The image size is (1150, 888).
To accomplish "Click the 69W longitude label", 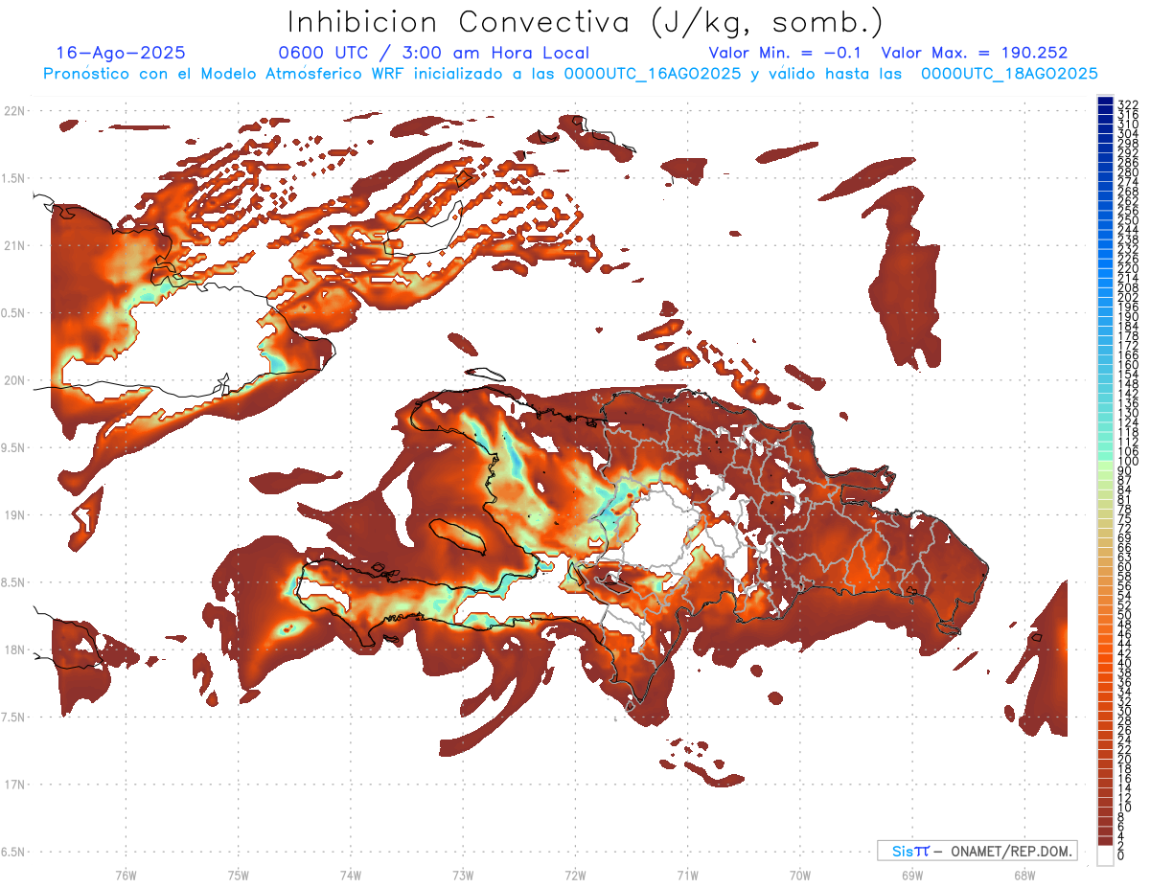I will tap(912, 875).
